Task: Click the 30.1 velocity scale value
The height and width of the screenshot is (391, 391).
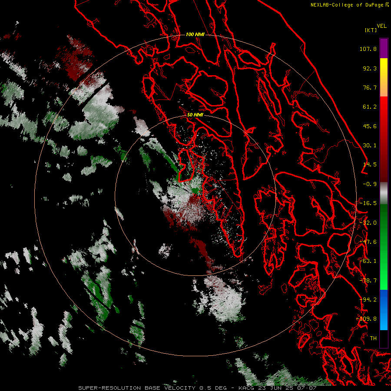Action: click(x=370, y=146)
